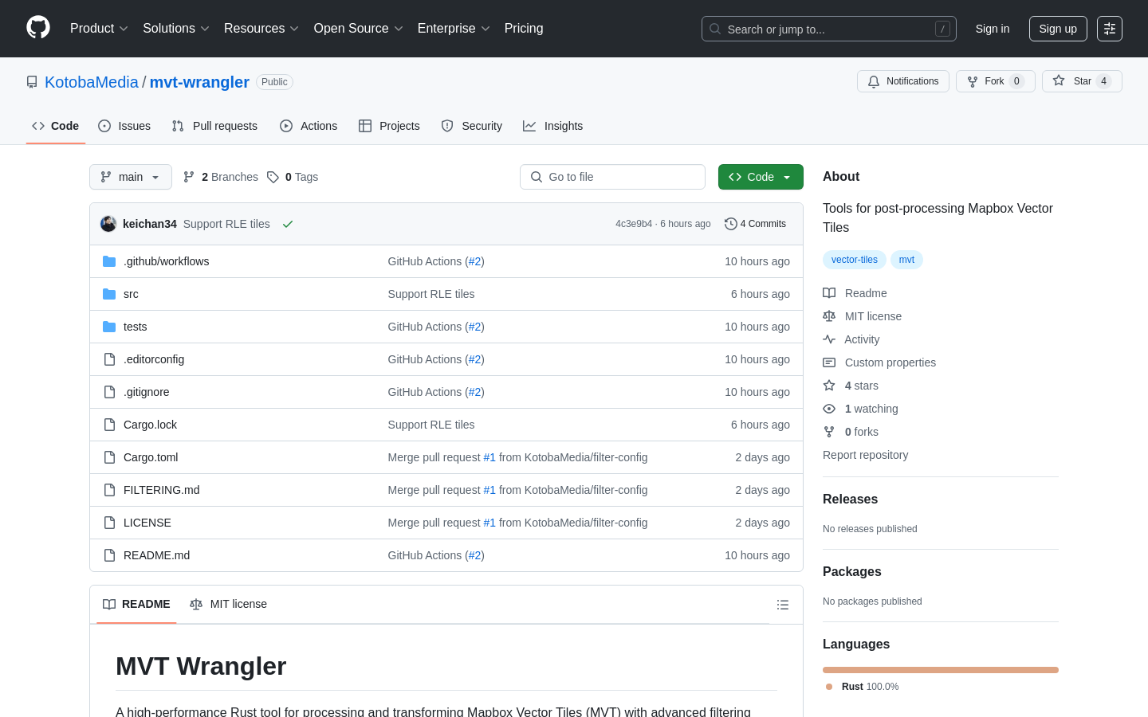Select the MIT license tab in README panel
Viewport: 1148px width, 717px height.
click(229, 604)
